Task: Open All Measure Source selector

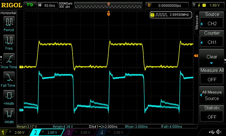Action: pos(212,95)
